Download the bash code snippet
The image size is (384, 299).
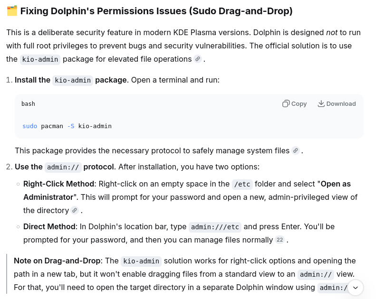[336, 104]
